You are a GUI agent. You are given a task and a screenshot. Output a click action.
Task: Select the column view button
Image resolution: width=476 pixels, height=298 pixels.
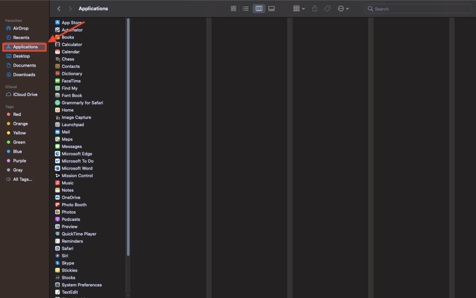pos(259,8)
